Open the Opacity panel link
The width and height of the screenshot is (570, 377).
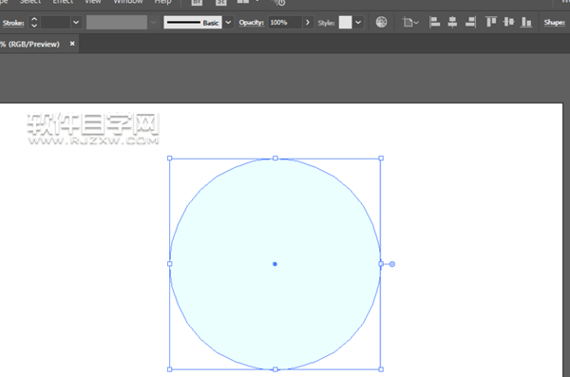(x=251, y=23)
